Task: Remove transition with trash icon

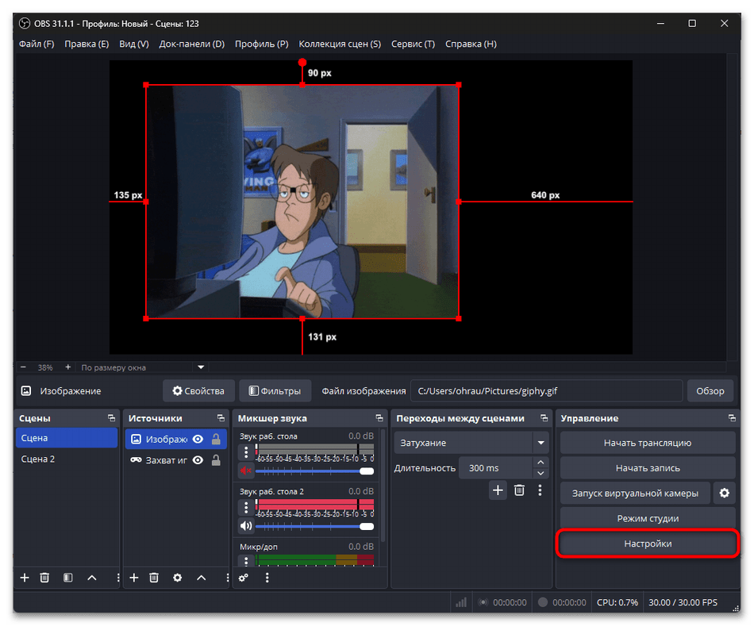Action: coord(519,490)
